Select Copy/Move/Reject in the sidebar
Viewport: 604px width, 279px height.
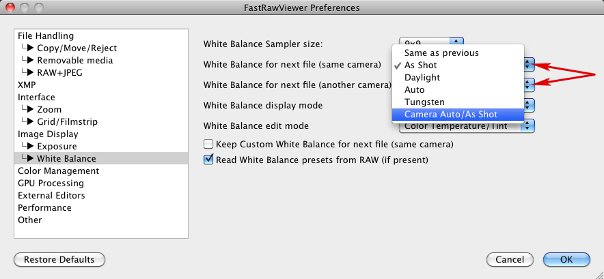tap(77, 48)
